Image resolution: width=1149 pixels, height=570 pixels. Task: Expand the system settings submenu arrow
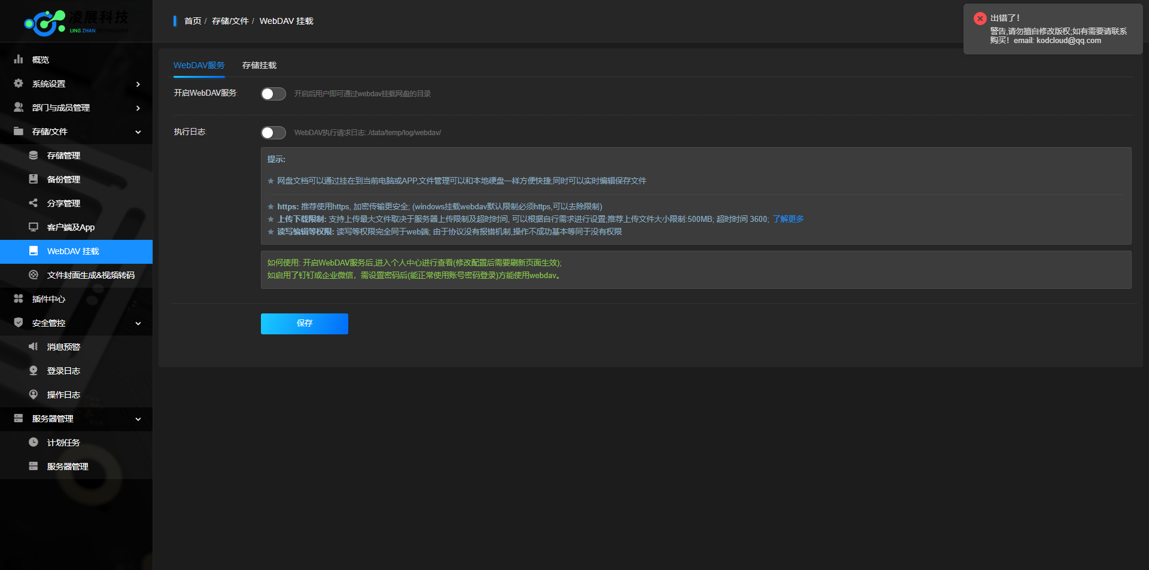click(x=138, y=84)
